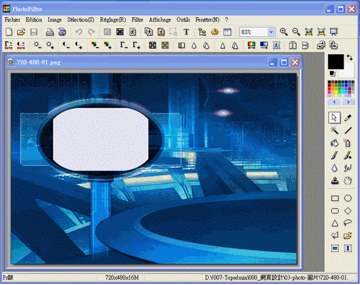The width and height of the screenshot is (360, 285).
Task: Click the Zoom in magnifier icon
Action: (x=283, y=32)
